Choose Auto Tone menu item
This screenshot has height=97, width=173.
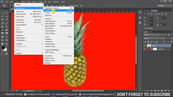tap(29, 12)
